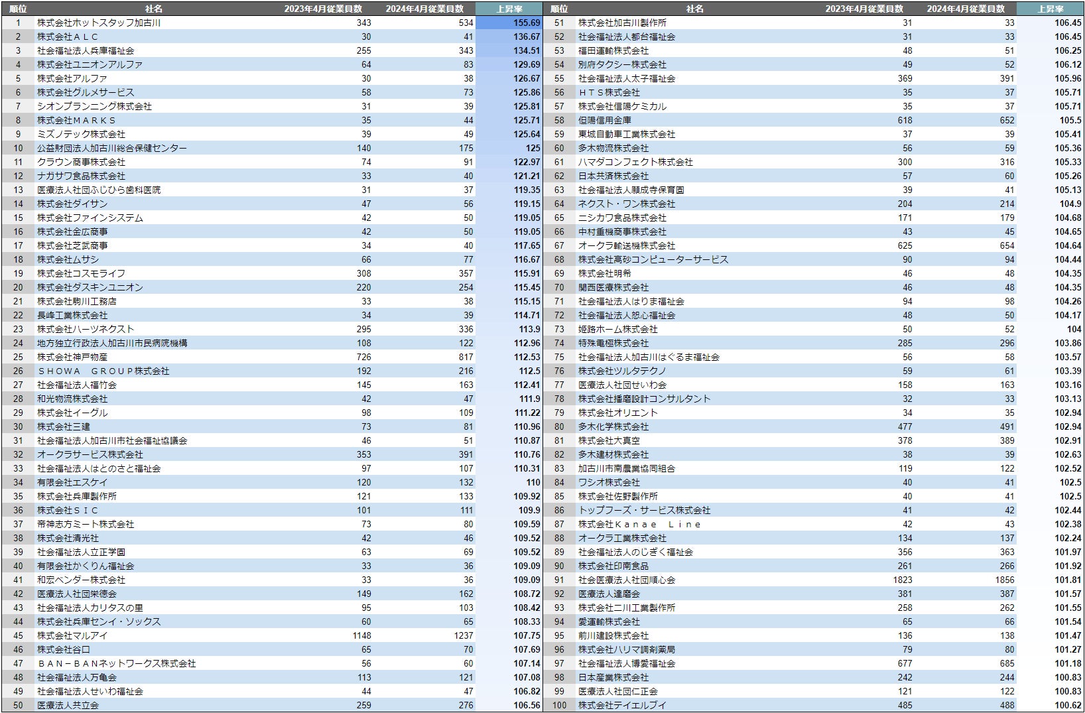Select the 社名 header above 株式会社ホットスタッフ加古川
Viewport: 1085px width, 713px height.
(153, 9)
